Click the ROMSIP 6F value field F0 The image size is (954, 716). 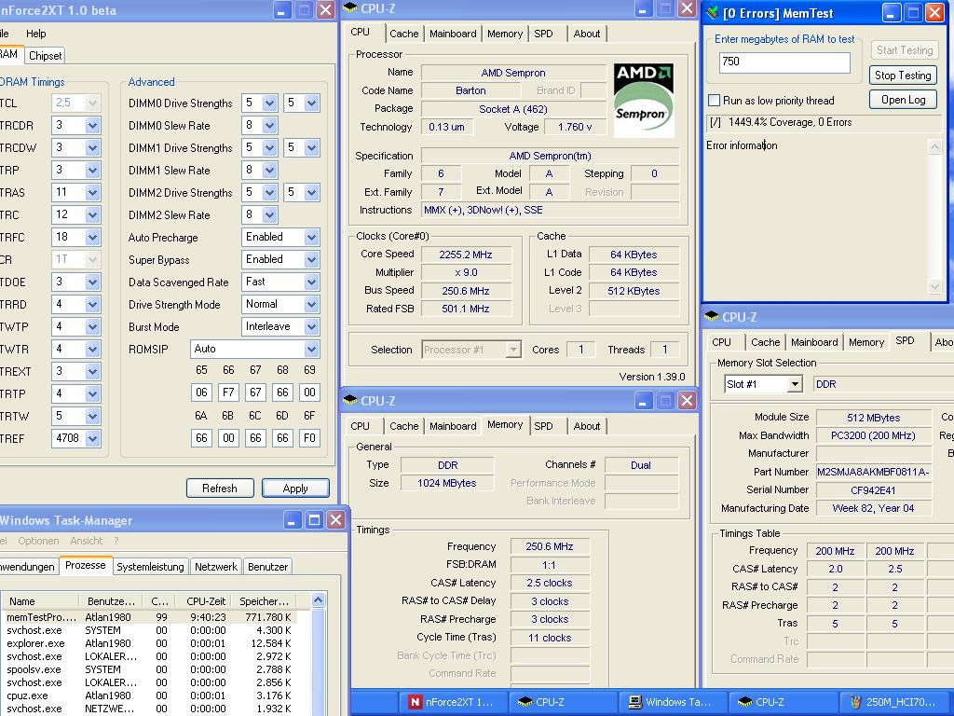point(309,438)
